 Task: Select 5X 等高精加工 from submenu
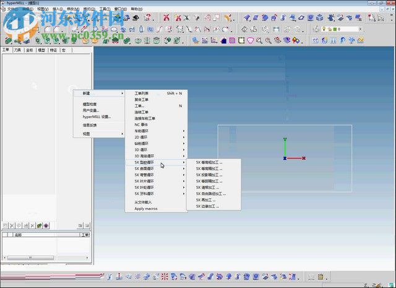[x=209, y=168]
